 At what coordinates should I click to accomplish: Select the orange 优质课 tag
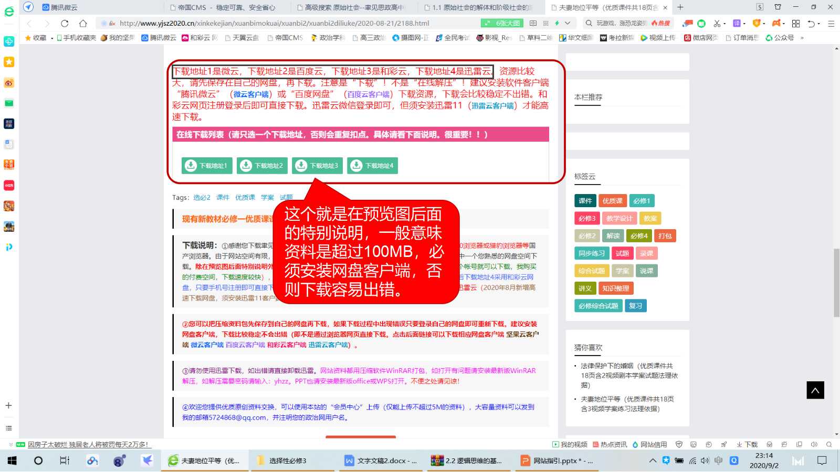coord(612,201)
